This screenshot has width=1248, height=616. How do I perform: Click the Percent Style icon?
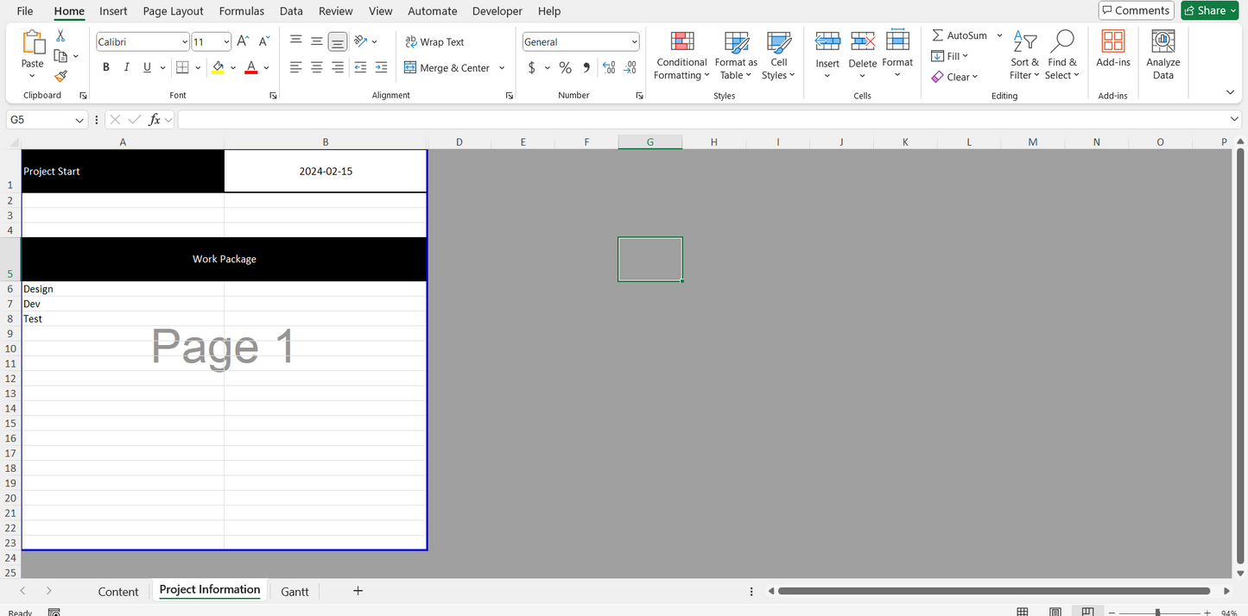point(565,67)
